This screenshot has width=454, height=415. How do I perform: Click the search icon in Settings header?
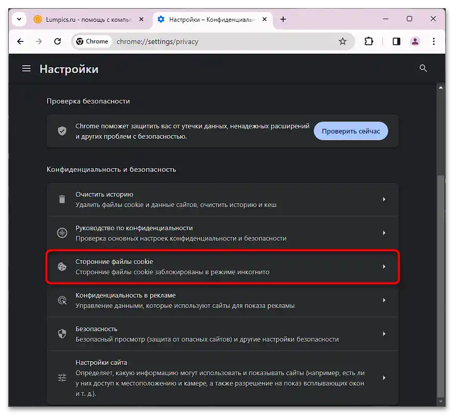click(423, 68)
